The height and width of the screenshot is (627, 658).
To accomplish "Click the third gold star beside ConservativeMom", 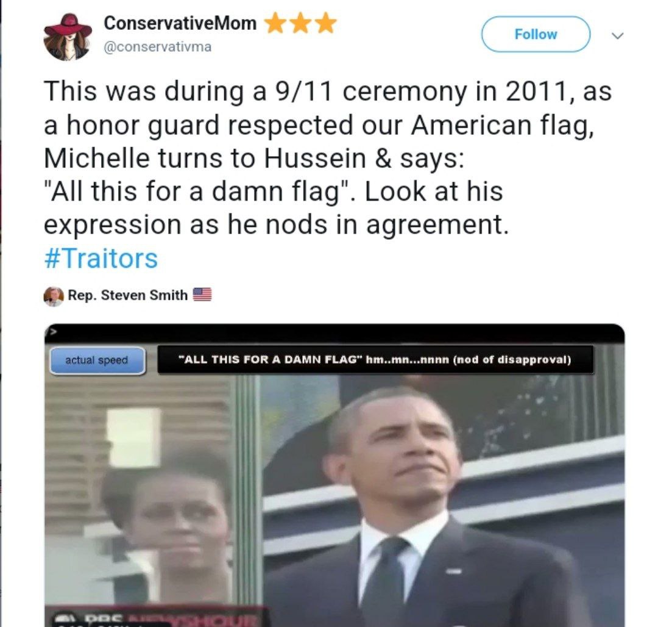I will [x=325, y=23].
